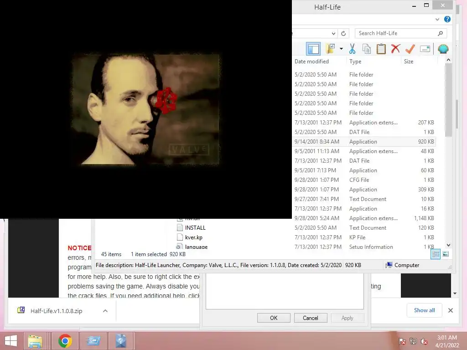The image size is (467, 350).
Task: Switch to Chrome on the taskbar
Action: (65, 341)
